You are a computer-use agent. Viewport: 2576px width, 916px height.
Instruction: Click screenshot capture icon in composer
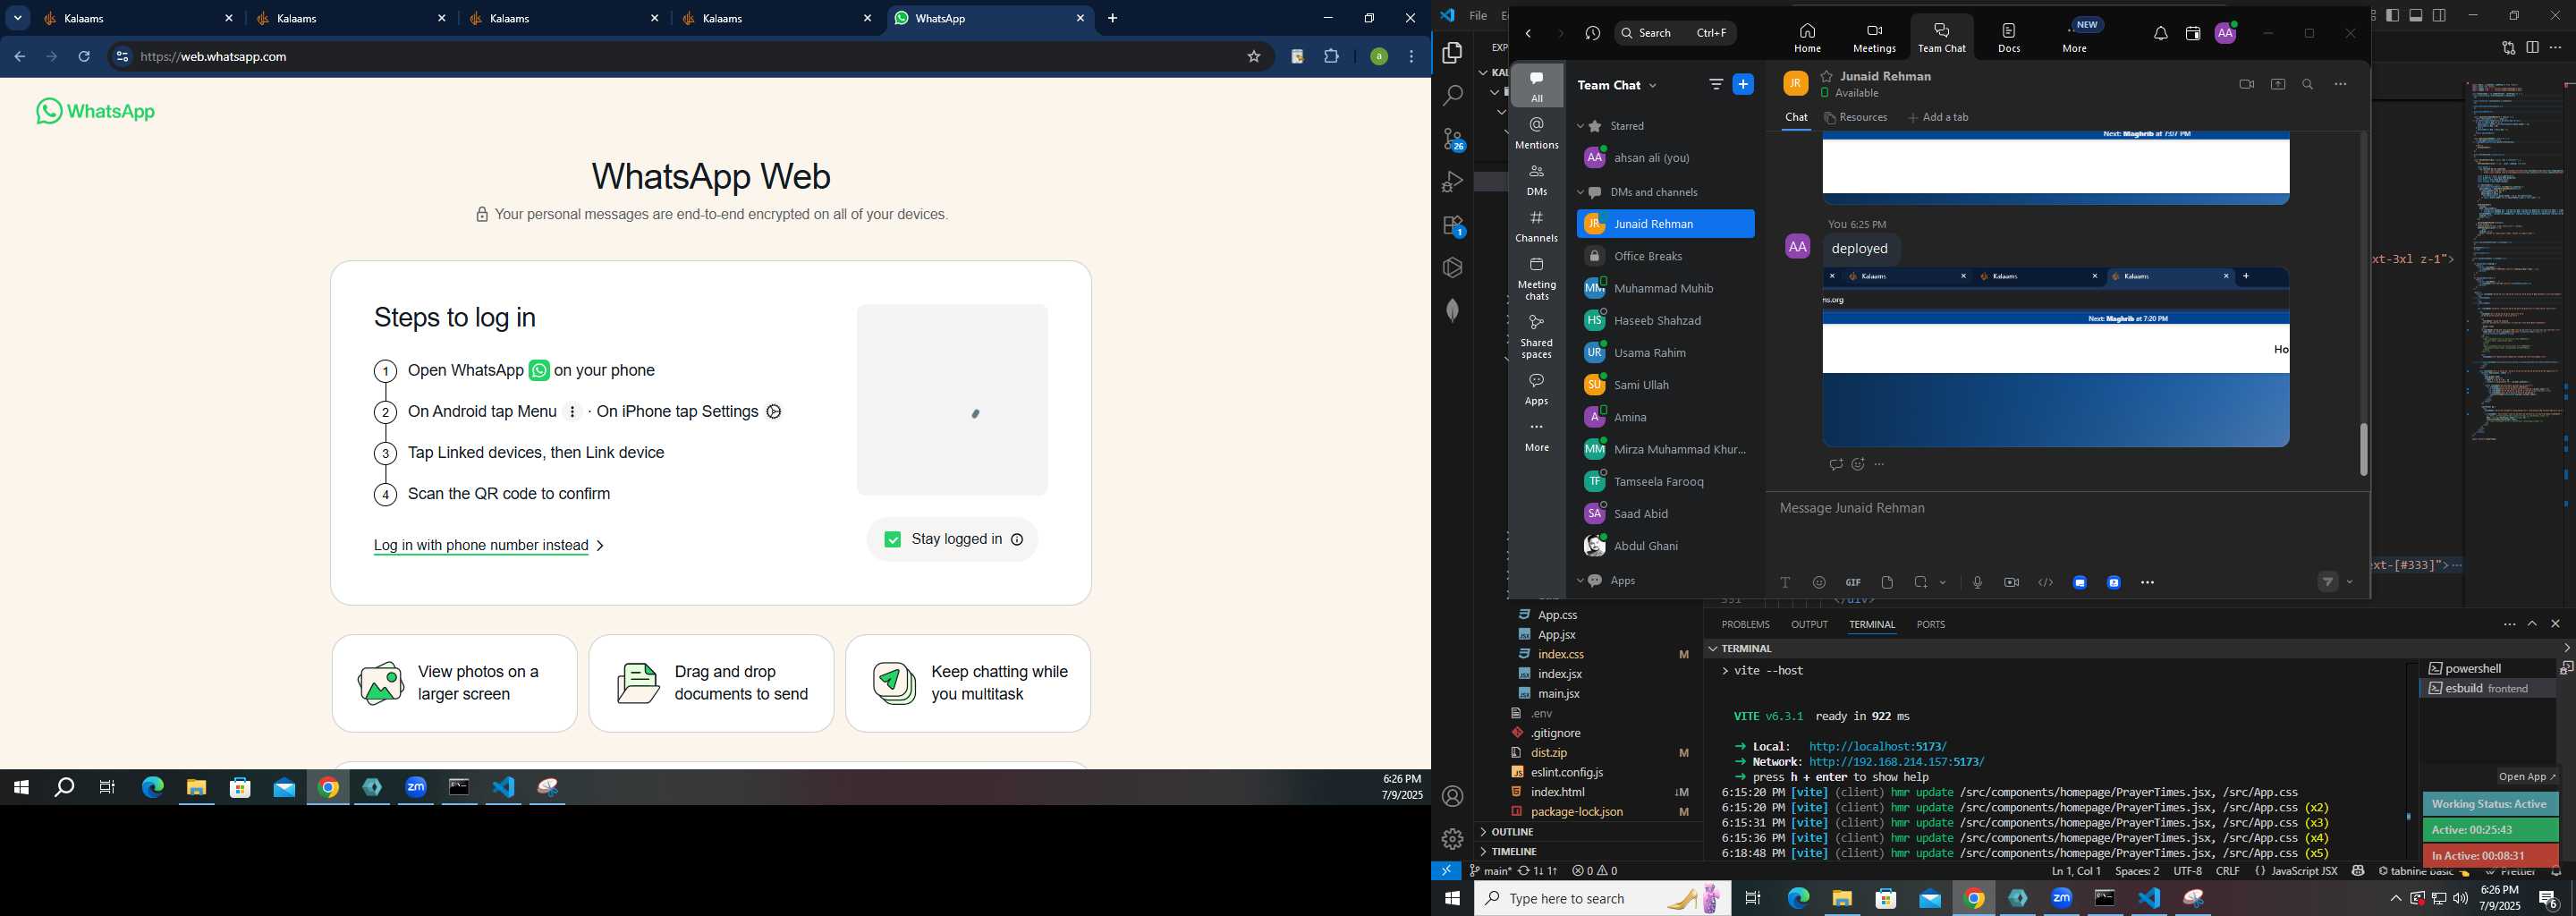pos(1921,582)
